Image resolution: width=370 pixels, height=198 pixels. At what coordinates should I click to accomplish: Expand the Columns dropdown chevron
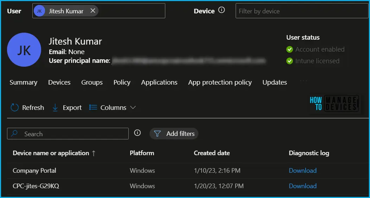pos(133,107)
